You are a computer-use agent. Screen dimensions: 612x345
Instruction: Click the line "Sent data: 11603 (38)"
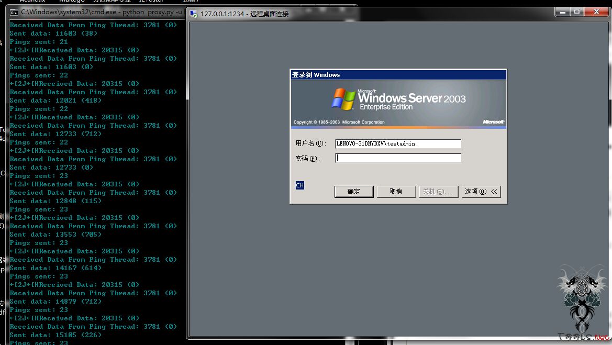[x=53, y=34]
